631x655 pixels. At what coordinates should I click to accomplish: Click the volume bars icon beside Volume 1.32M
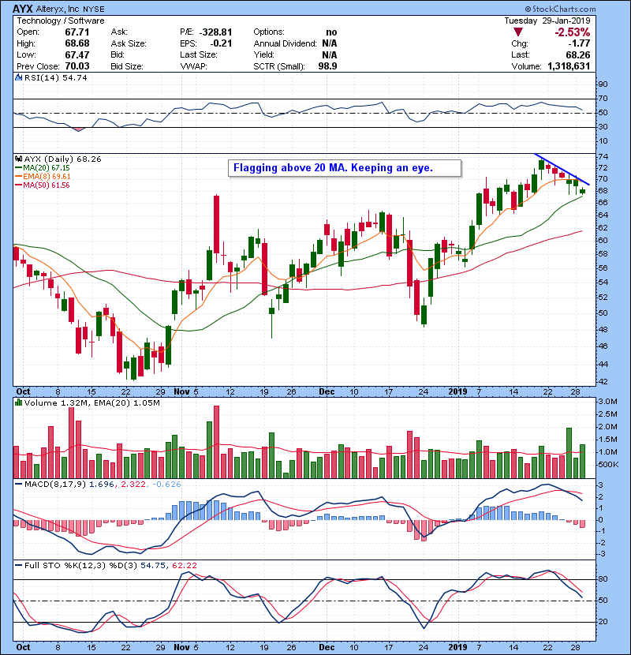pyautogui.click(x=18, y=402)
